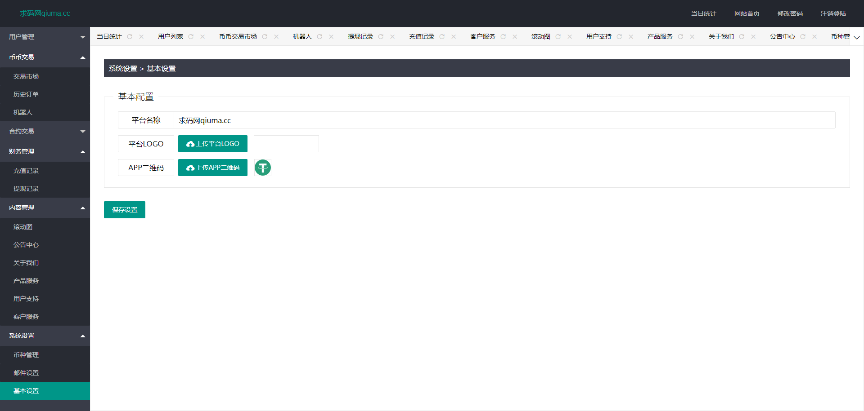Collapse the 财务管理 sidebar section
Image resolution: width=864 pixels, height=411 pixels.
click(x=45, y=151)
